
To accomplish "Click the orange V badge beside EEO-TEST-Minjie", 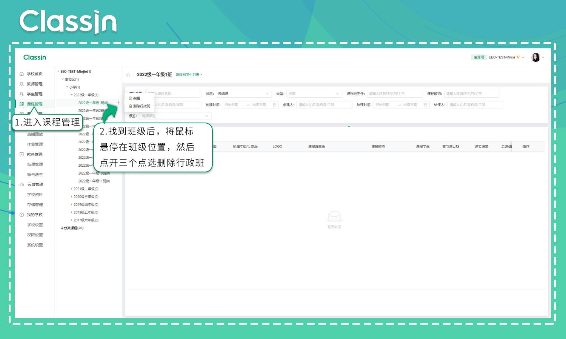I will point(518,57).
